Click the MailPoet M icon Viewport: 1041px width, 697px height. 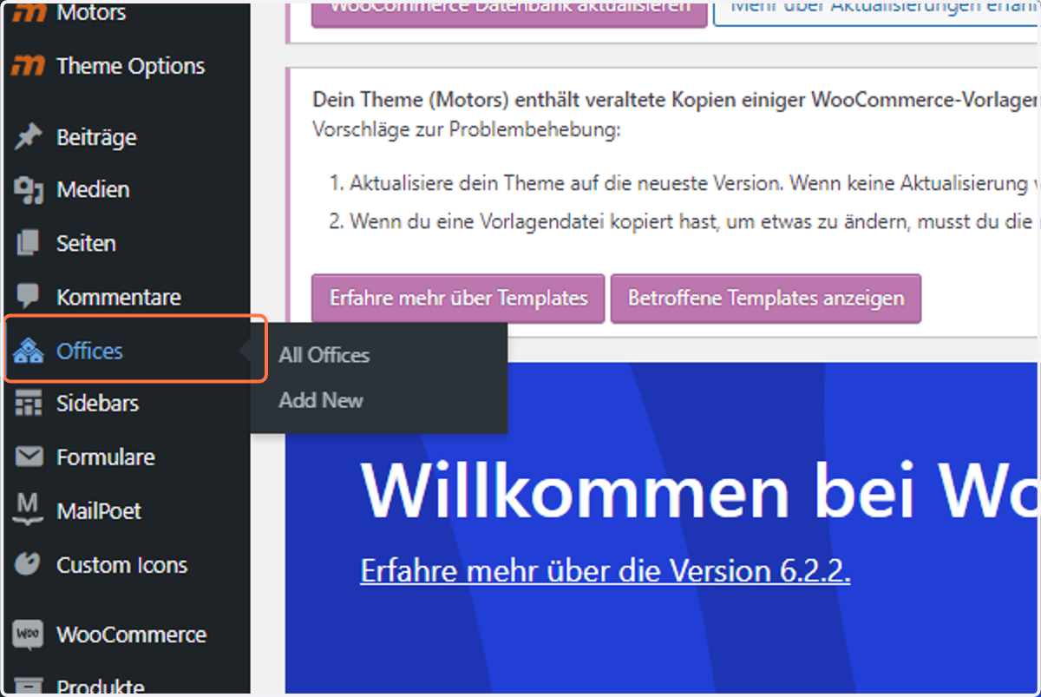pos(29,510)
